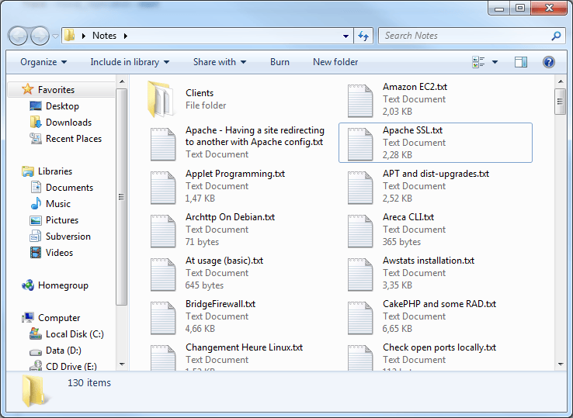Image resolution: width=573 pixels, height=418 pixels.
Task: Toggle the preview pane icon
Action: (521, 62)
